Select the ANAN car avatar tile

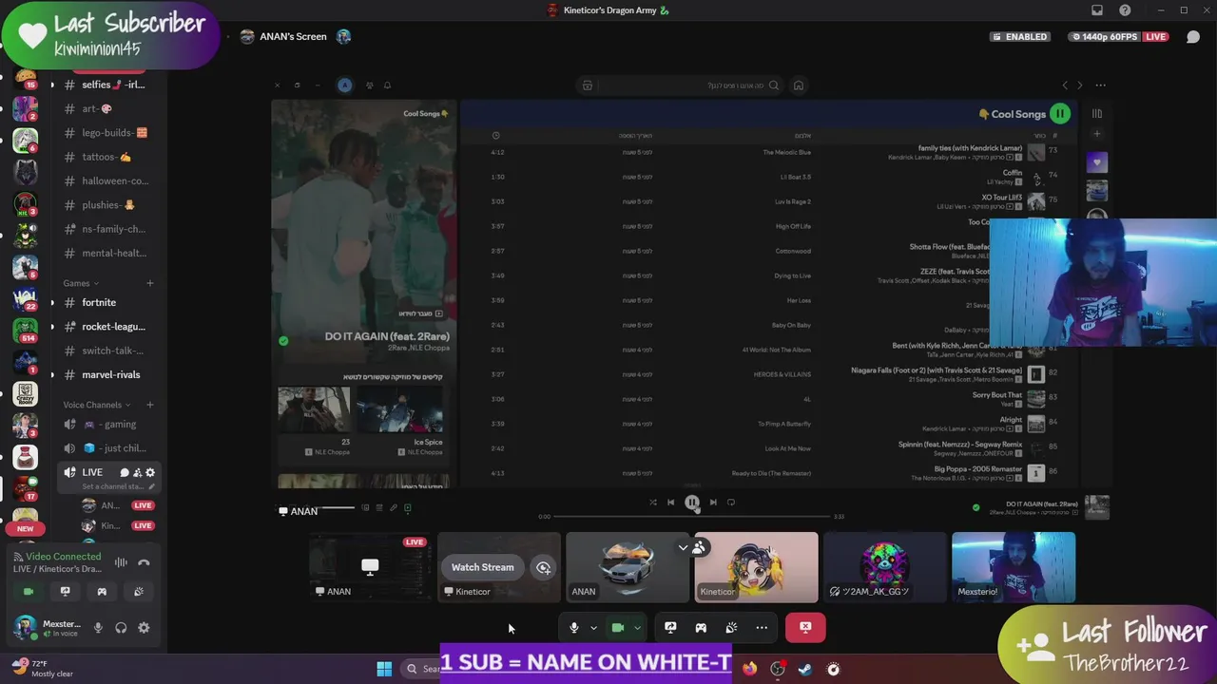(628, 567)
